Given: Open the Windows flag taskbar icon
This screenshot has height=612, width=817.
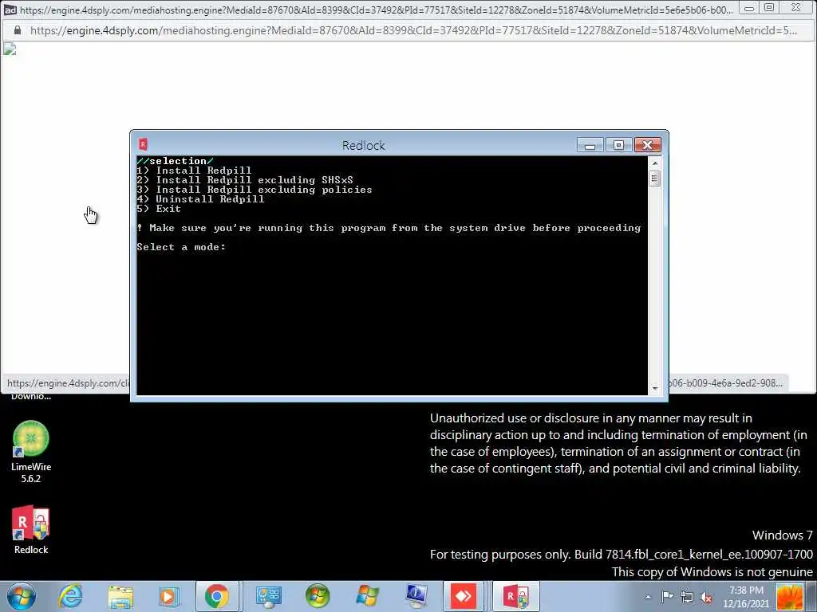Looking at the screenshot, I should click(x=367, y=596).
